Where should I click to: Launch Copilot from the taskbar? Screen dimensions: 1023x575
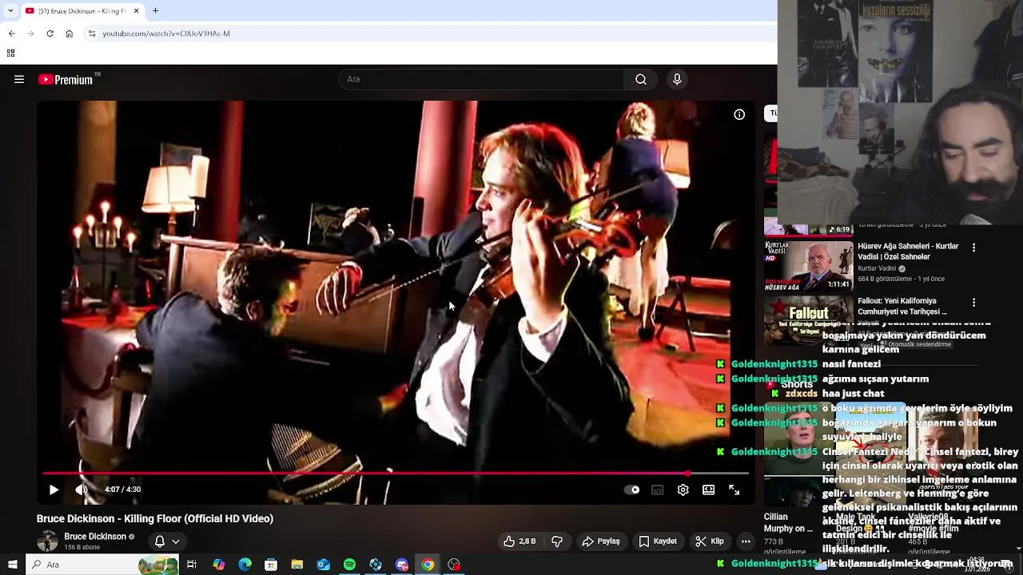218,565
